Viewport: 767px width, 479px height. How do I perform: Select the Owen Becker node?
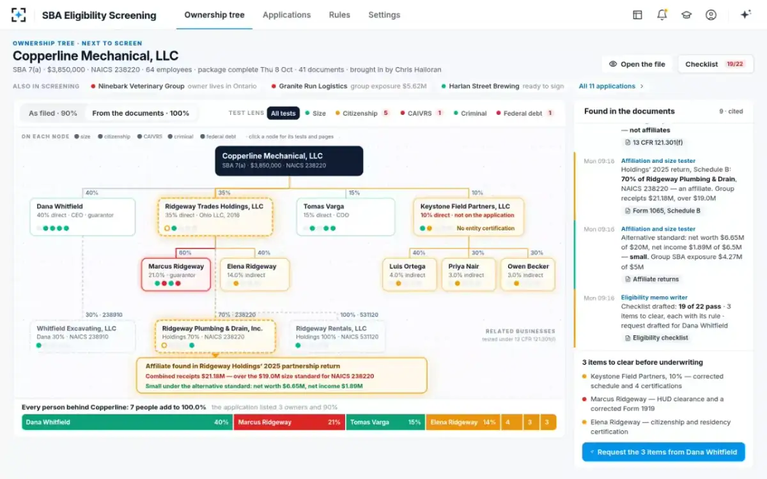tap(528, 275)
